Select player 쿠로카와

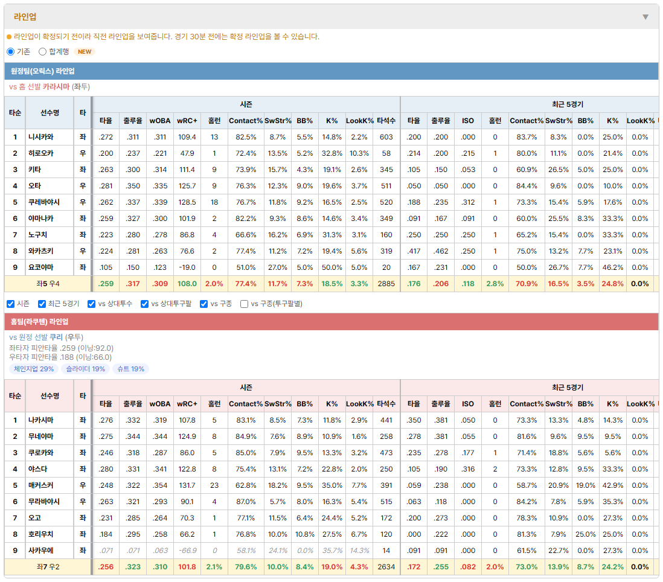click(41, 453)
